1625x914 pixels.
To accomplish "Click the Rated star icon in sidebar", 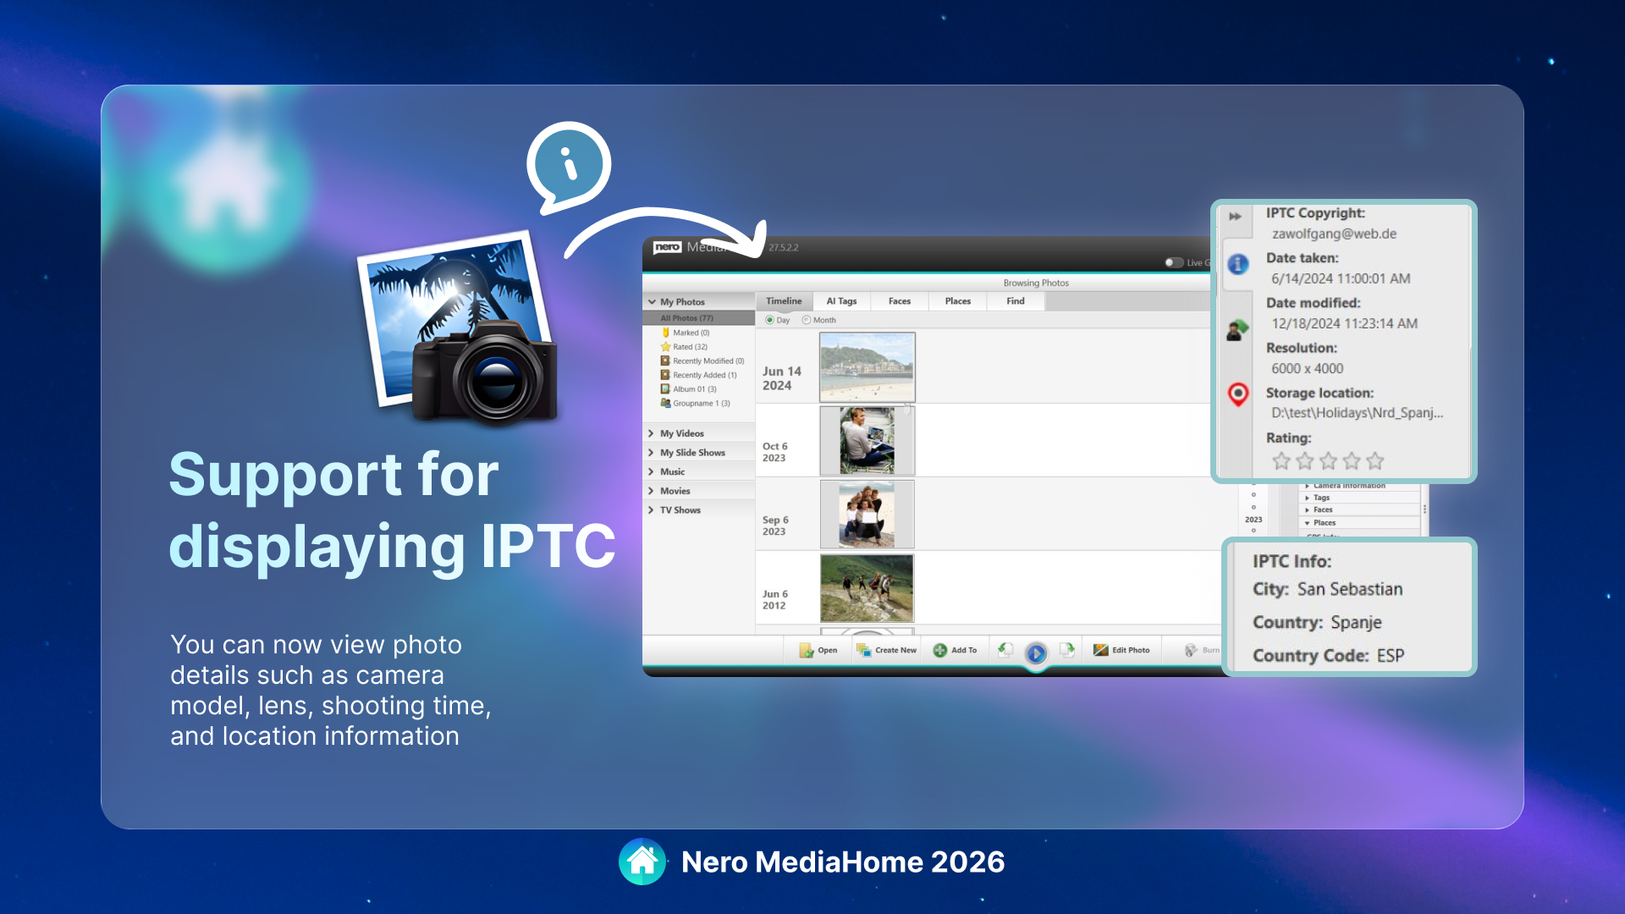I will (x=666, y=347).
